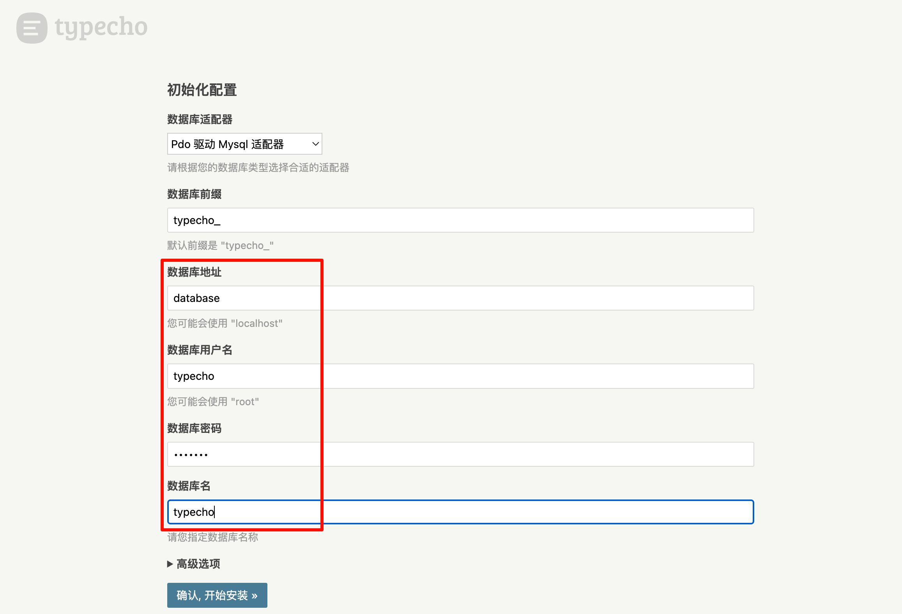Image resolution: width=902 pixels, height=614 pixels.
Task: Click the hint text mentioning "localhost"
Action: click(225, 323)
